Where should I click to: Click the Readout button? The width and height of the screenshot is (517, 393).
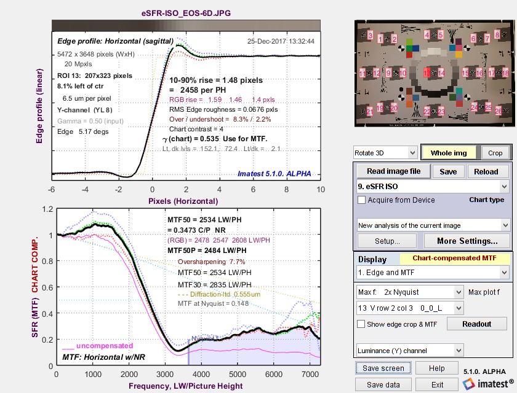pos(476,324)
